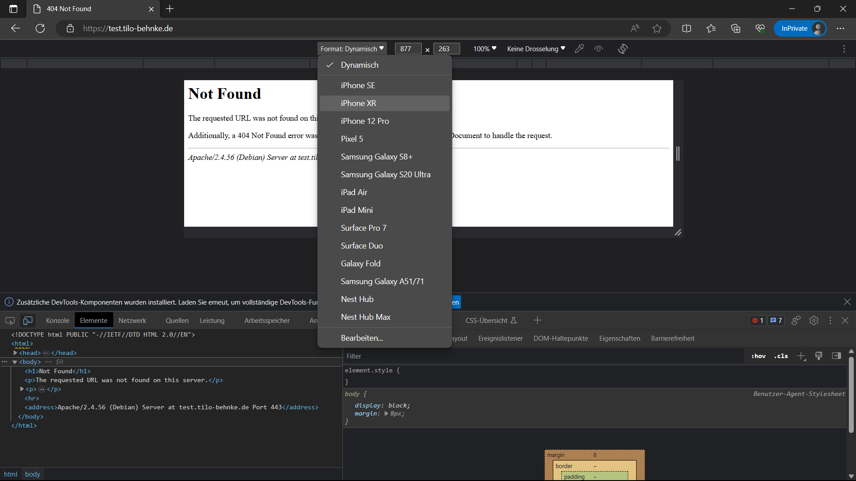Switch to the Netzwerk tab
The image size is (856, 481).
click(x=132, y=321)
